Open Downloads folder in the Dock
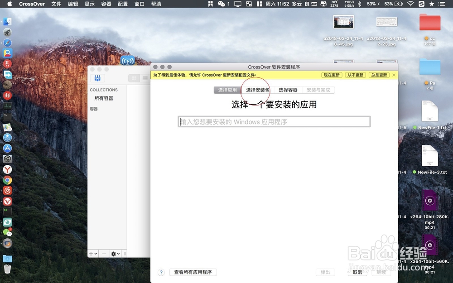 click(7, 259)
